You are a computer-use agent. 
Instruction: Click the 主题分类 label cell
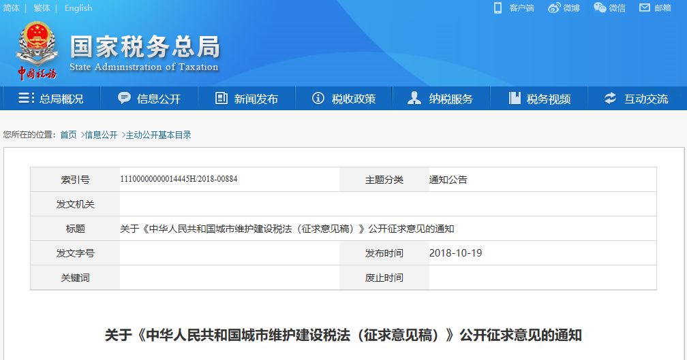pyautogui.click(x=384, y=180)
